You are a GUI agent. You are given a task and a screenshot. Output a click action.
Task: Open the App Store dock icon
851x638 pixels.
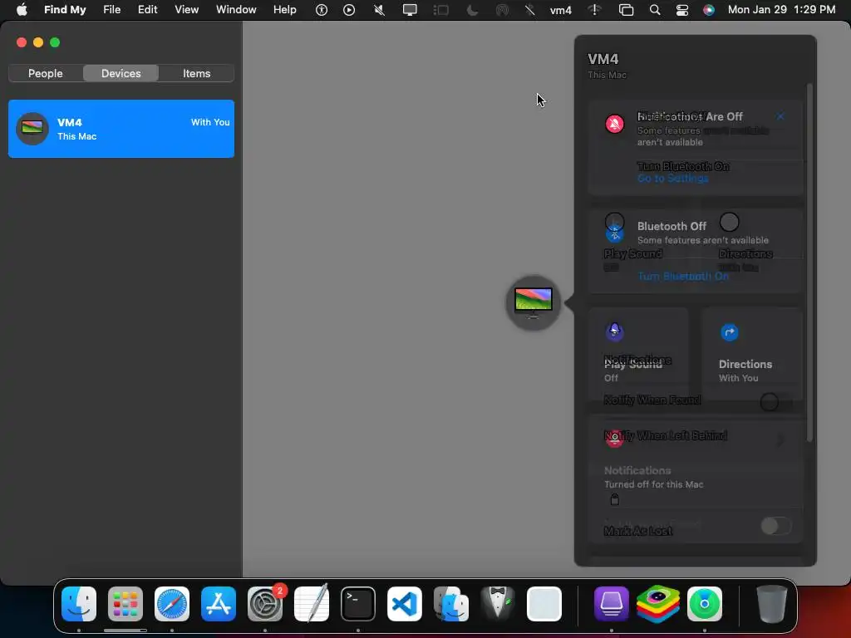(x=219, y=604)
